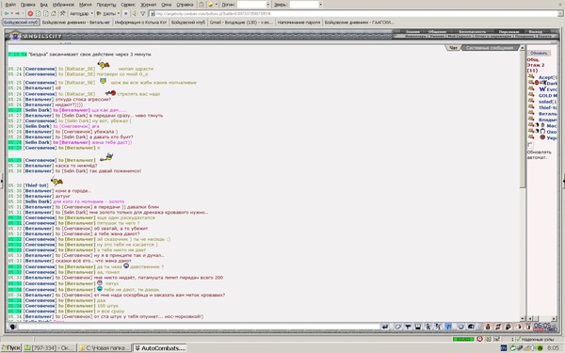Click the save chat log diskette icon
This screenshot has height=353, width=565.
418,327
